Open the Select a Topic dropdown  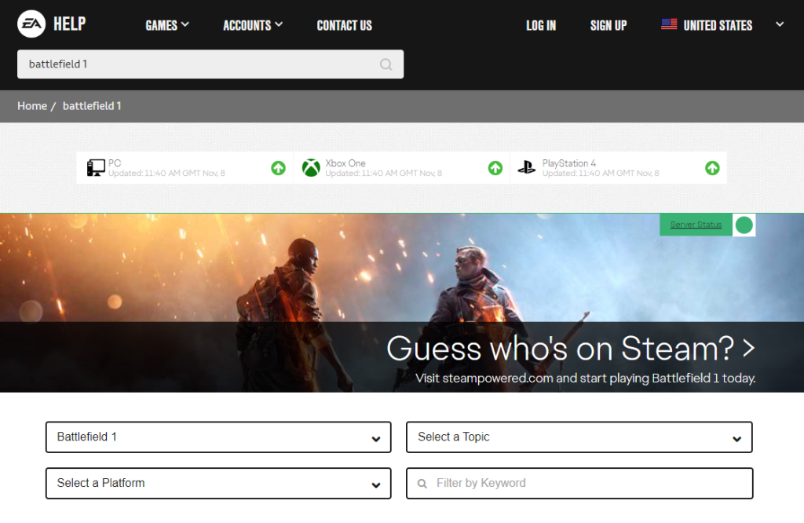(579, 437)
